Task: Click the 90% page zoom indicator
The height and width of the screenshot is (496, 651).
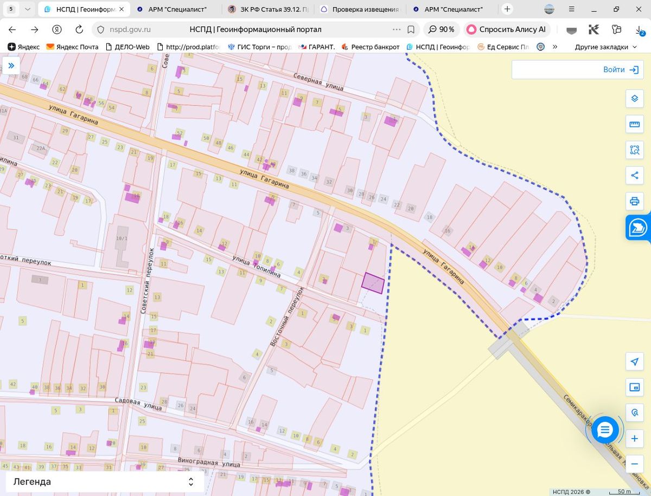Action: click(x=442, y=29)
